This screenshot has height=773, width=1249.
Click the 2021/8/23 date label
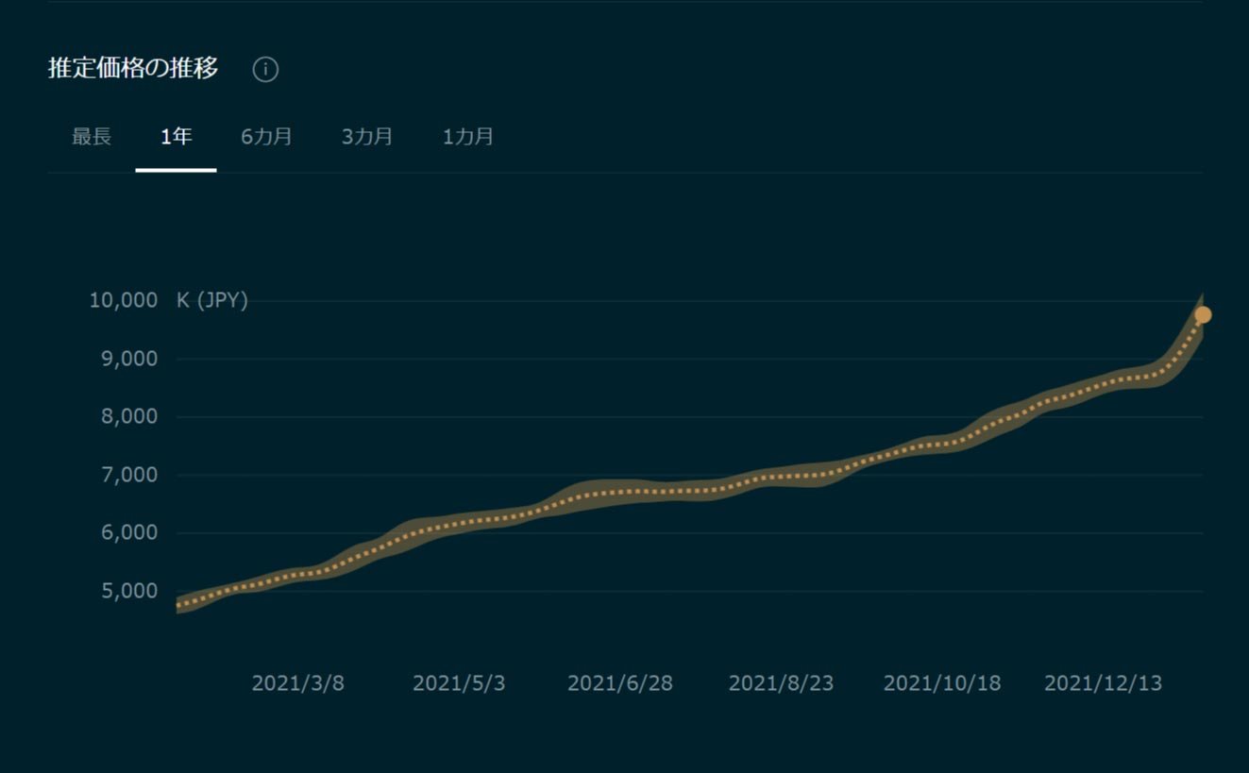(781, 683)
